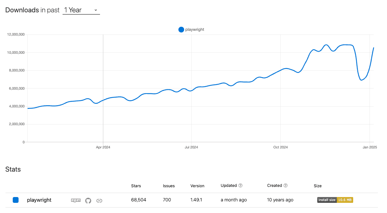The image size is (387, 213).
Task: Select the blue color swatch beside playwright
Action: pos(15,200)
